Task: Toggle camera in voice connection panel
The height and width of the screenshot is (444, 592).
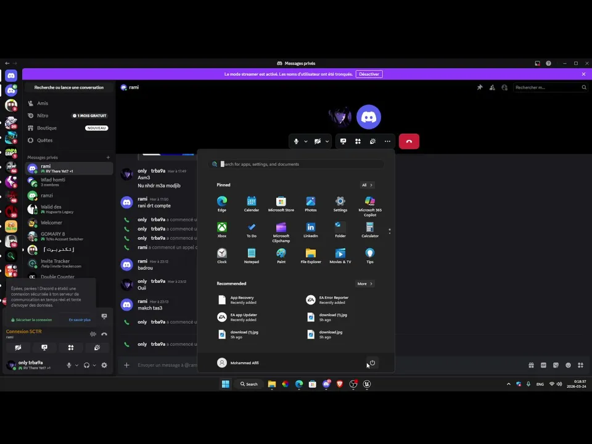Action: (18, 347)
